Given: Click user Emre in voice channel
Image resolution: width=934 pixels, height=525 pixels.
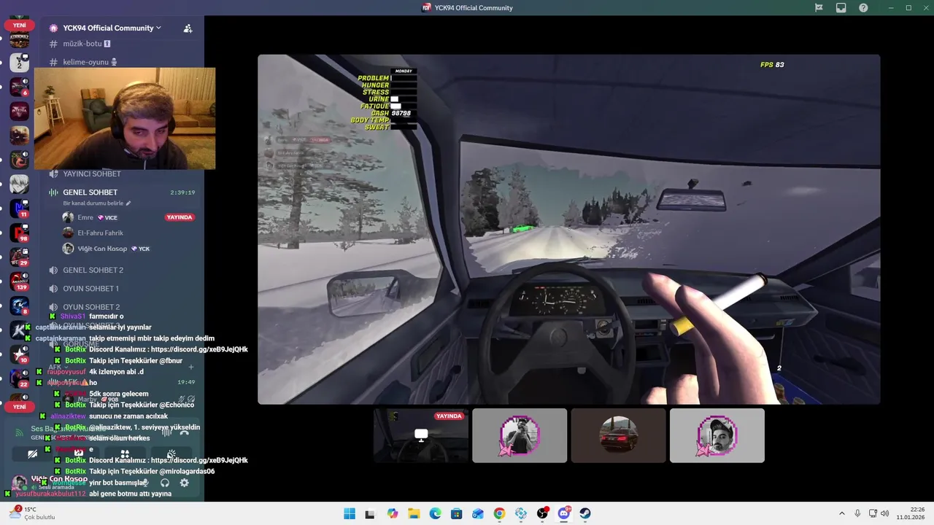Looking at the screenshot, I should 85,217.
